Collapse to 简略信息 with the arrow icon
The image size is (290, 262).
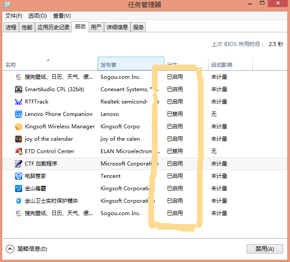click(10, 249)
